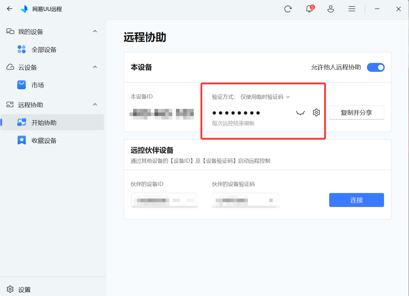Click the NetEase UU Remote logo
The height and width of the screenshot is (296, 409).
coord(24,9)
